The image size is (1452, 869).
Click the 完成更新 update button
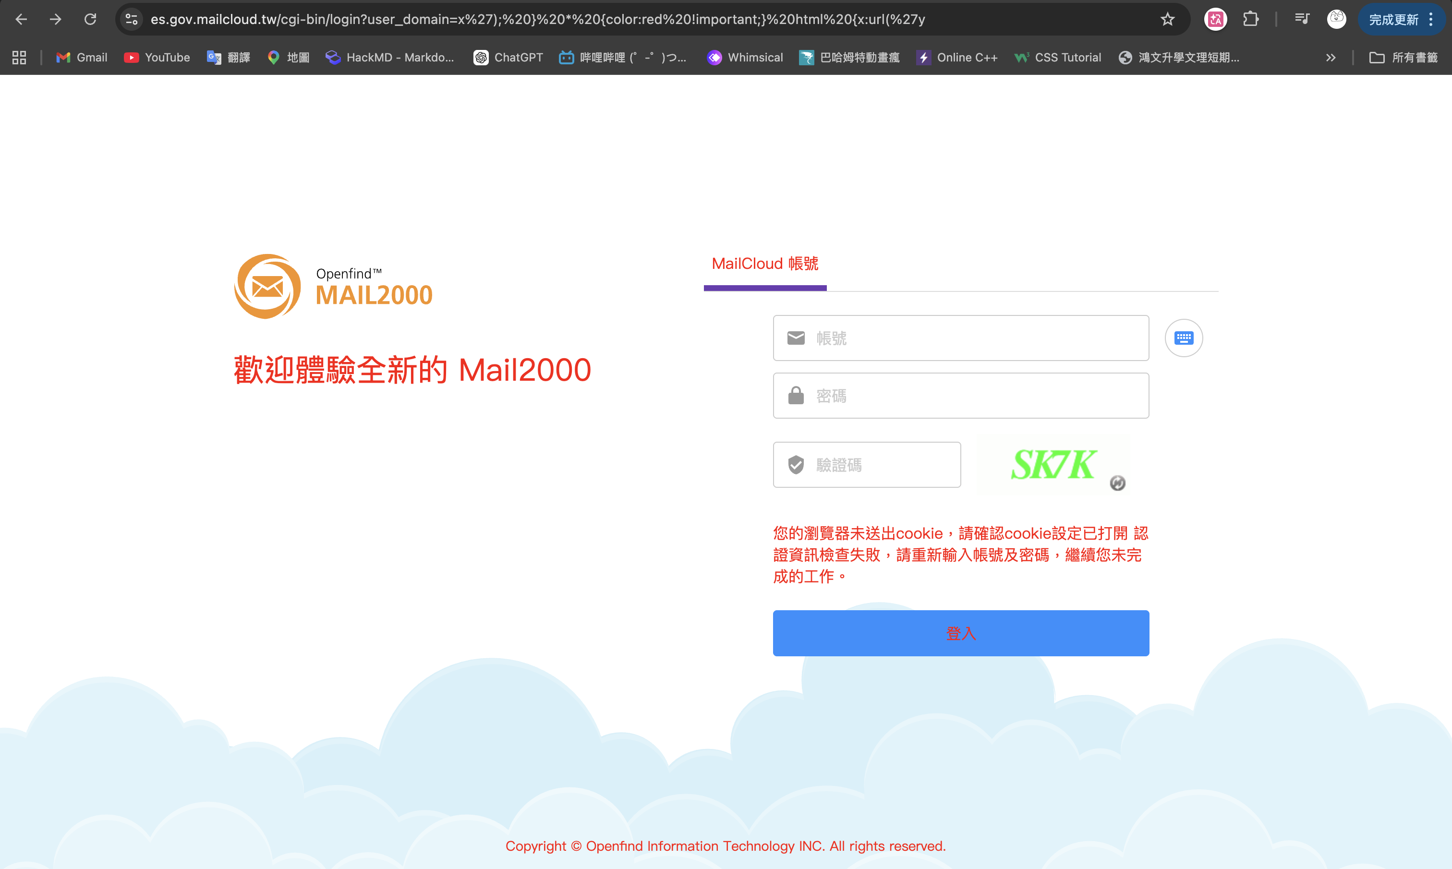[x=1393, y=20]
